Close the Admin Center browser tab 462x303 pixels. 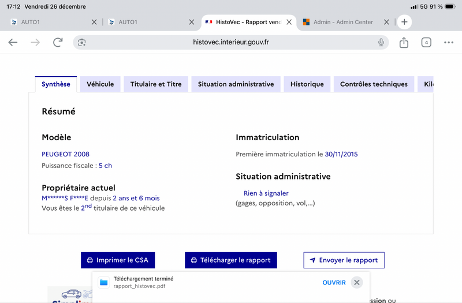point(386,22)
